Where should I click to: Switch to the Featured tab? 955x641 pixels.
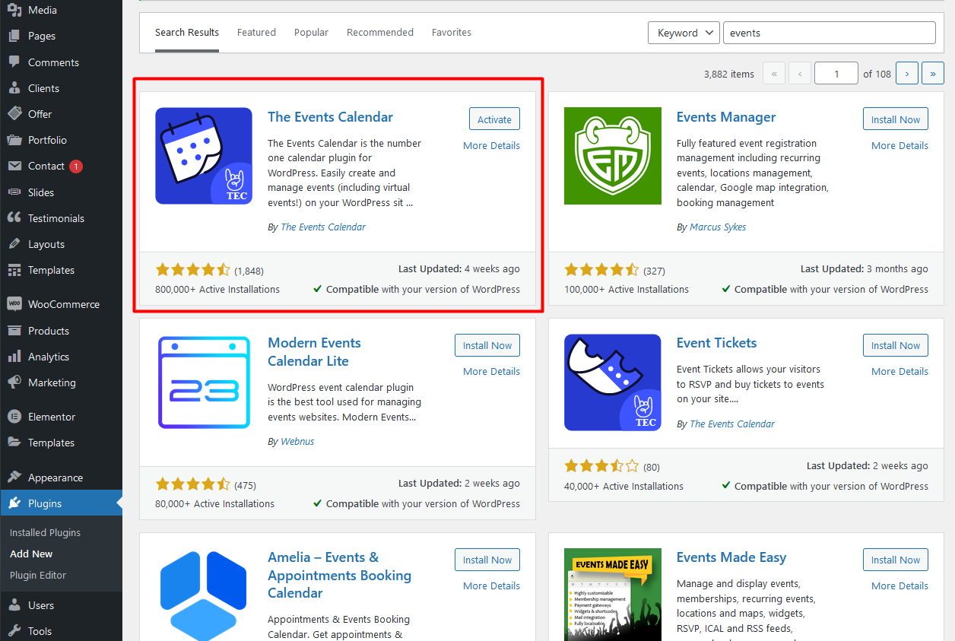pos(256,33)
